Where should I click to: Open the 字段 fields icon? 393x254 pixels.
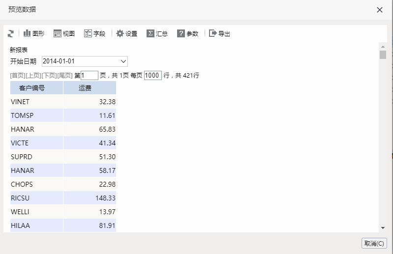point(88,33)
